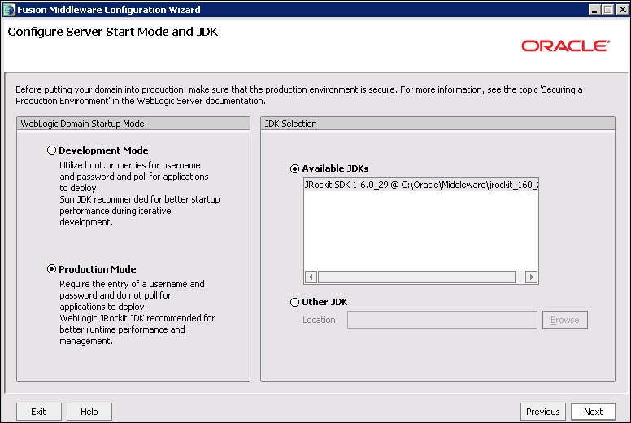This screenshot has height=423, width=631.
Task: Choose the Other JDK option
Action: point(295,302)
